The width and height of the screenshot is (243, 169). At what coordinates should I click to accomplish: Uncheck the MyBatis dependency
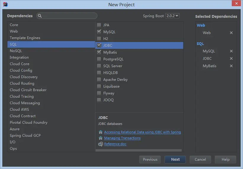99,52
